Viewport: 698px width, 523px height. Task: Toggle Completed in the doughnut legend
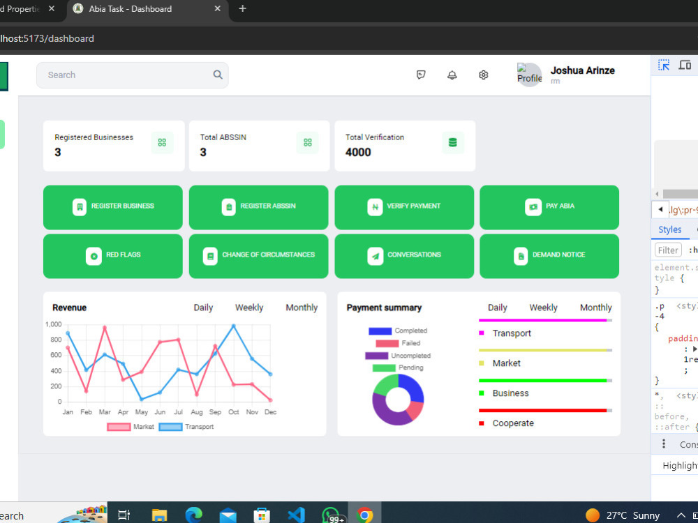398,331
